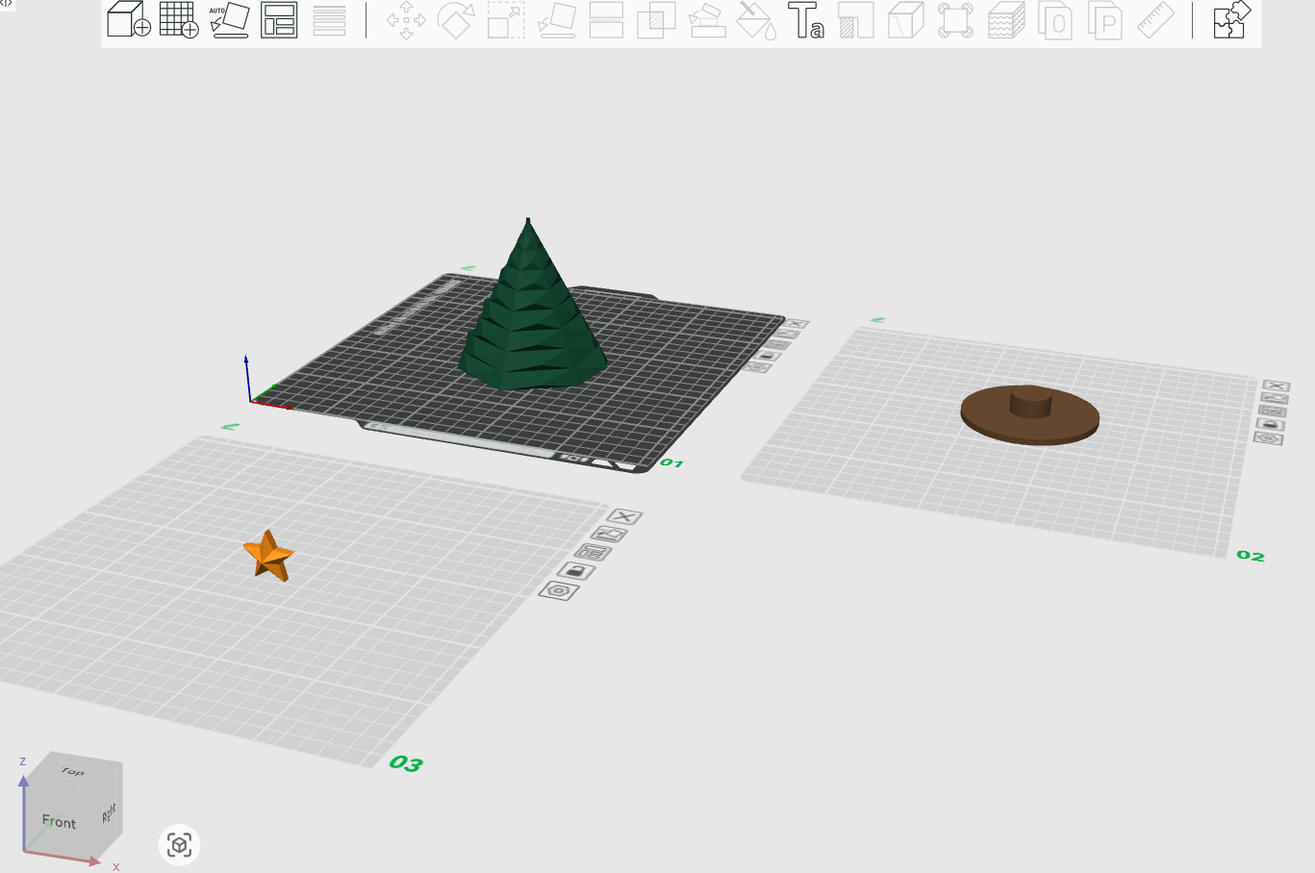The height and width of the screenshot is (873, 1315).
Task: Arrange objects on plate 03
Action: pyautogui.click(x=593, y=552)
